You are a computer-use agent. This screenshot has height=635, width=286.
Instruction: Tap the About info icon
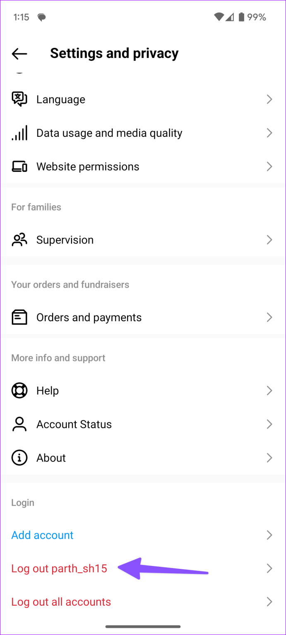click(19, 458)
